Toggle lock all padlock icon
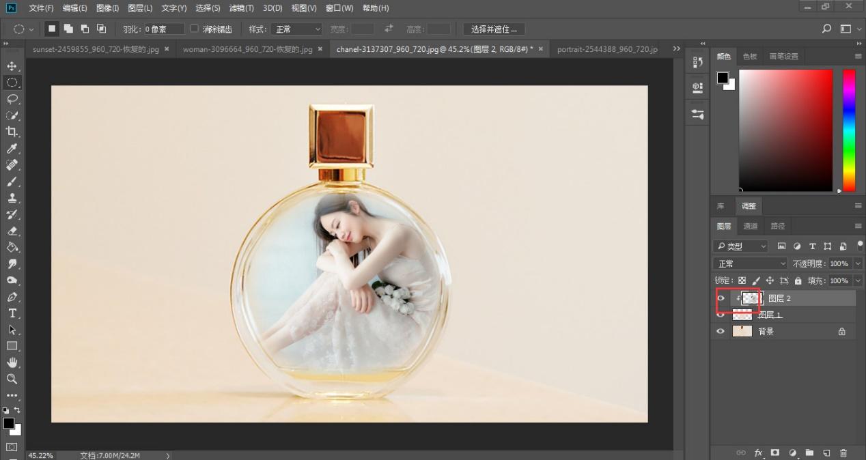Screen dimensions: 866x460 coord(798,281)
